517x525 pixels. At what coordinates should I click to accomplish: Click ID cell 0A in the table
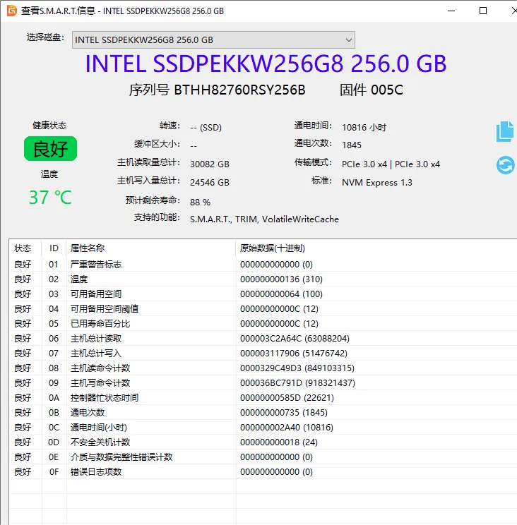pyautogui.click(x=54, y=398)
